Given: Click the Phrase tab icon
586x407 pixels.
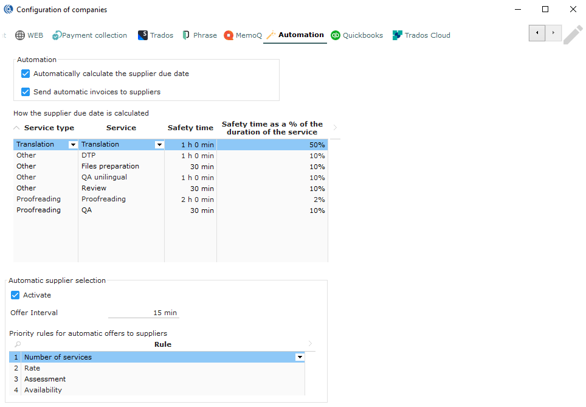Looking at the screenshot, I should point(186,35).
